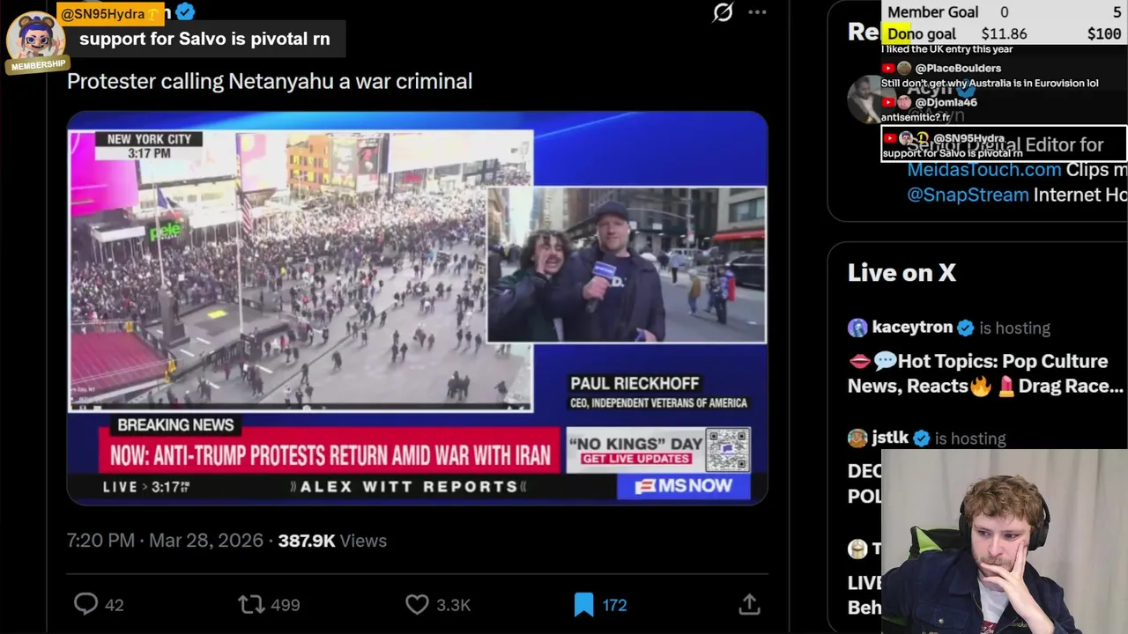Click the Dono goal progress bar

click(x=1005, y=33)
